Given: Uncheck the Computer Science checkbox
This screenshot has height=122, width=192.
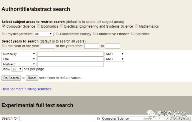Looking at the screenshot, I should point(4,26).
